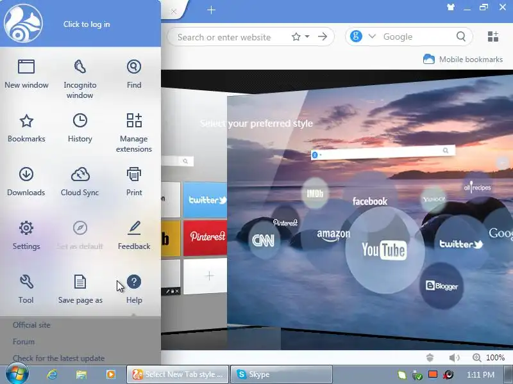
Task: Open the History menu entry
Action: pos(80,128)
